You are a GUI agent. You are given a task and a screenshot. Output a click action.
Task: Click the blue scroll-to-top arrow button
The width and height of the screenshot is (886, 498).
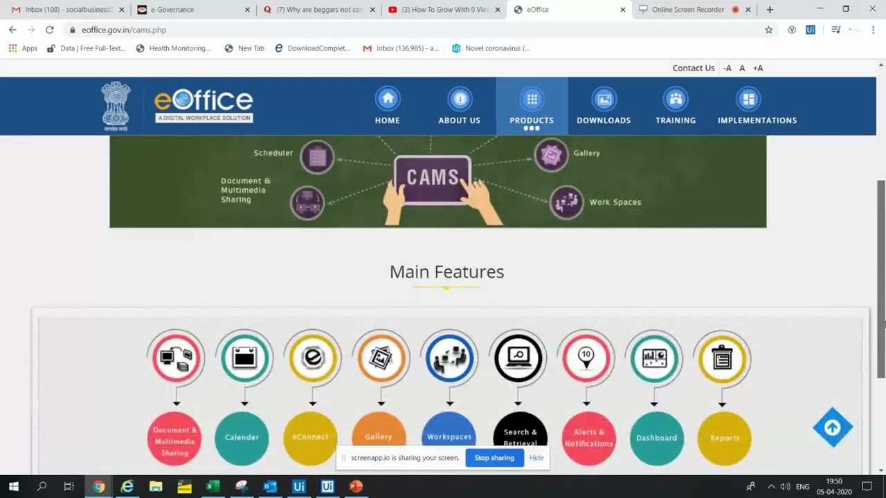pos(833,427)
